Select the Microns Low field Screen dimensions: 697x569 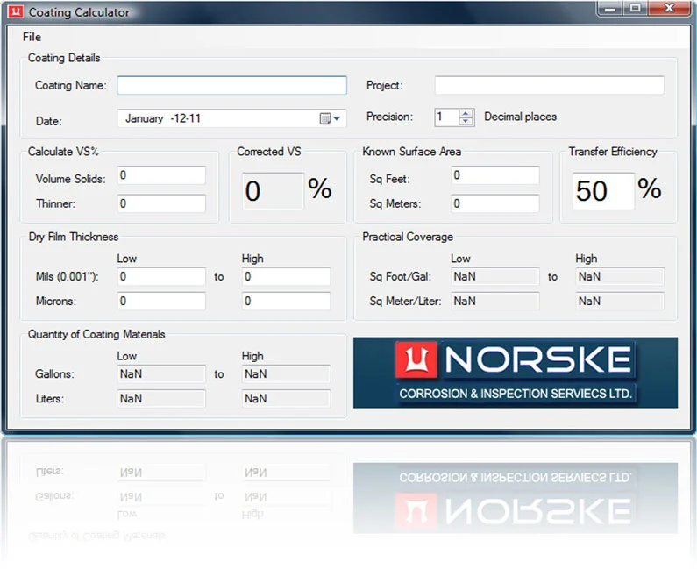coord(161,302)
